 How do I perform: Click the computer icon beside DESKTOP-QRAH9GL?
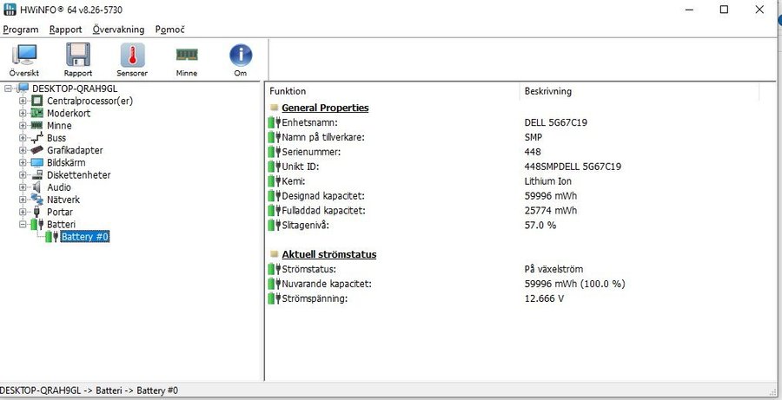click(23, 89)
